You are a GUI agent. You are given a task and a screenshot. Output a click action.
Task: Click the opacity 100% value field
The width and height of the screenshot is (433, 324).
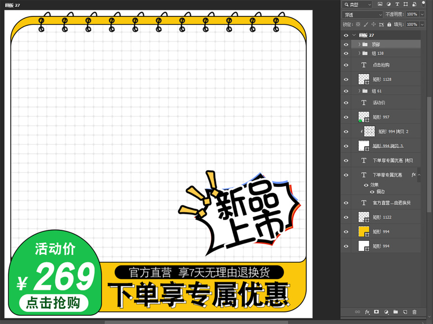point(412,14)
